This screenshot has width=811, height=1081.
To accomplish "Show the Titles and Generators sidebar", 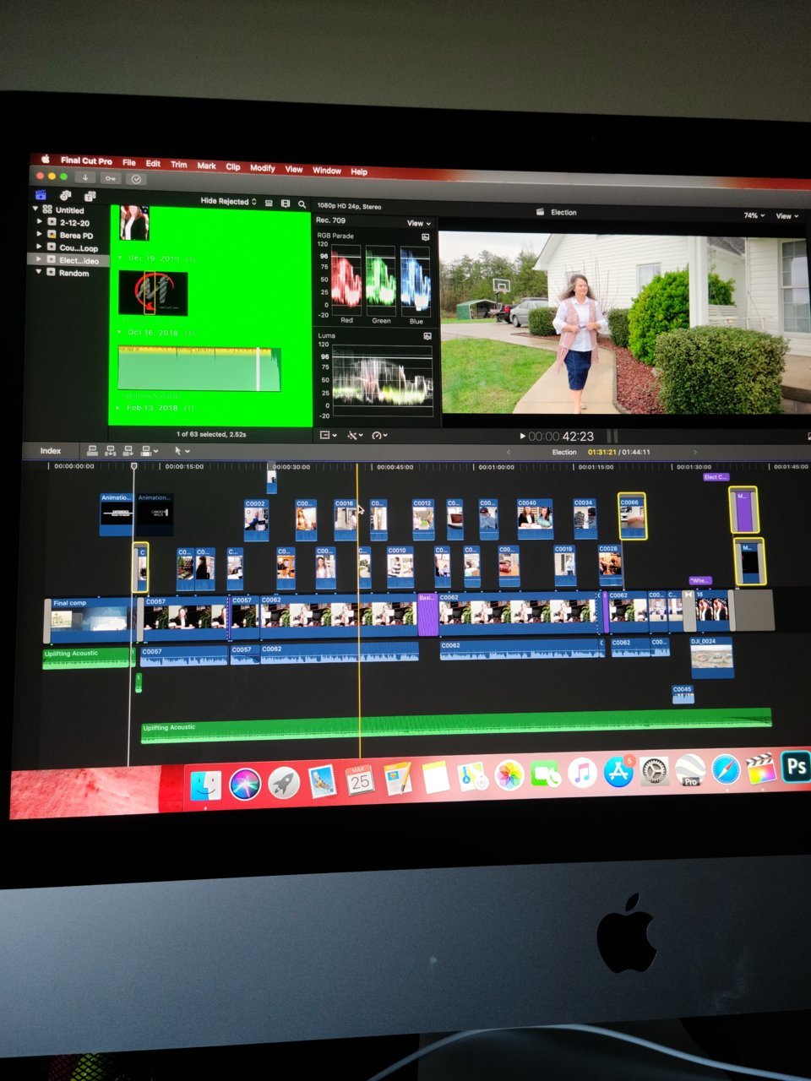I will click(x=90, y=197).
